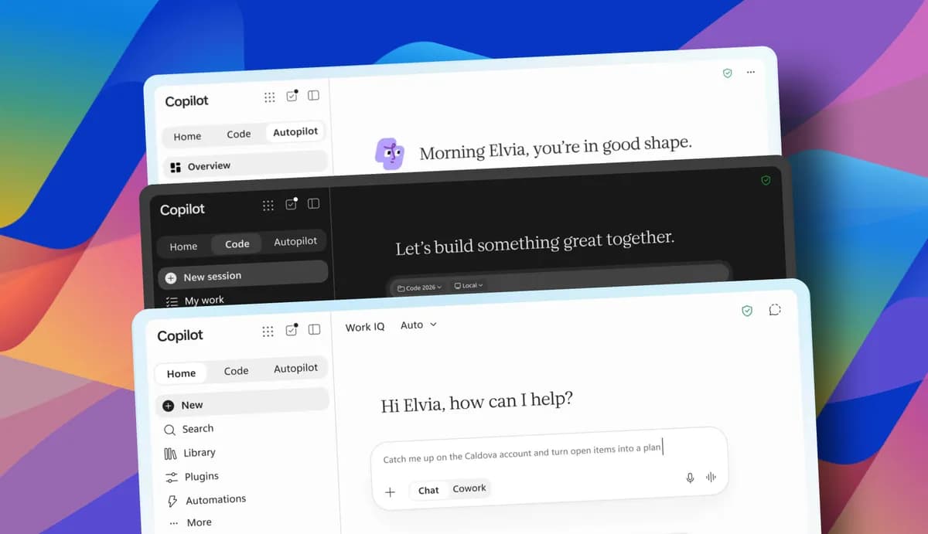Click Copilot title in dark window
928x534 pixels.
point(183,210)
